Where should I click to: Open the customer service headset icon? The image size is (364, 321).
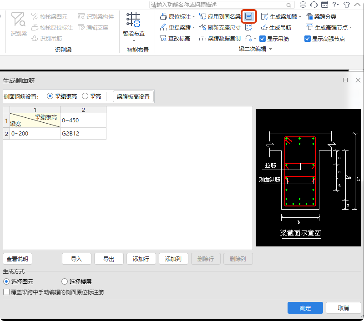313,5
